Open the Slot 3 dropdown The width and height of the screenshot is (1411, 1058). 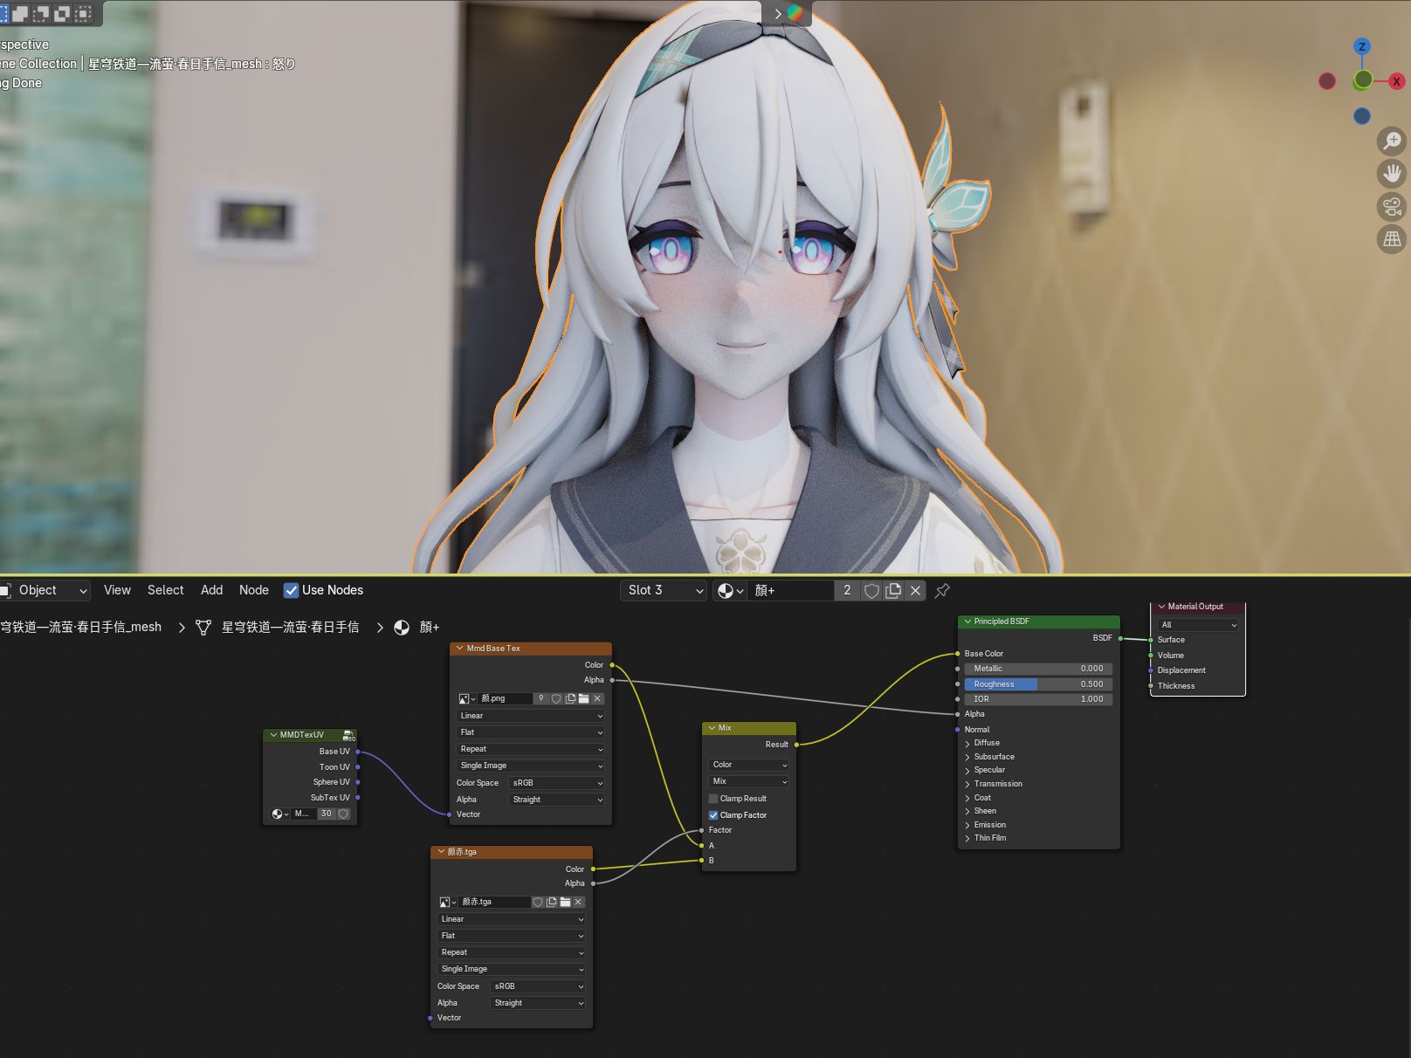pyautogui.click(x=662, y=590)
